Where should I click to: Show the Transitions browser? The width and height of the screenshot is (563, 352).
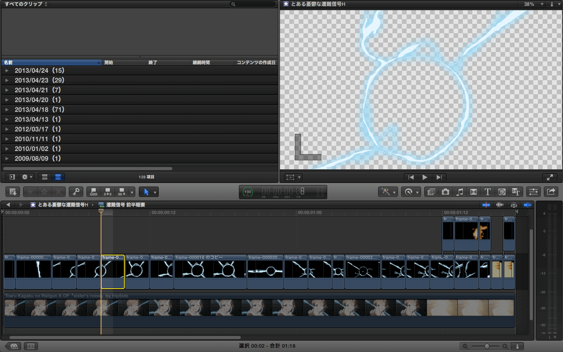pos(474,192)
